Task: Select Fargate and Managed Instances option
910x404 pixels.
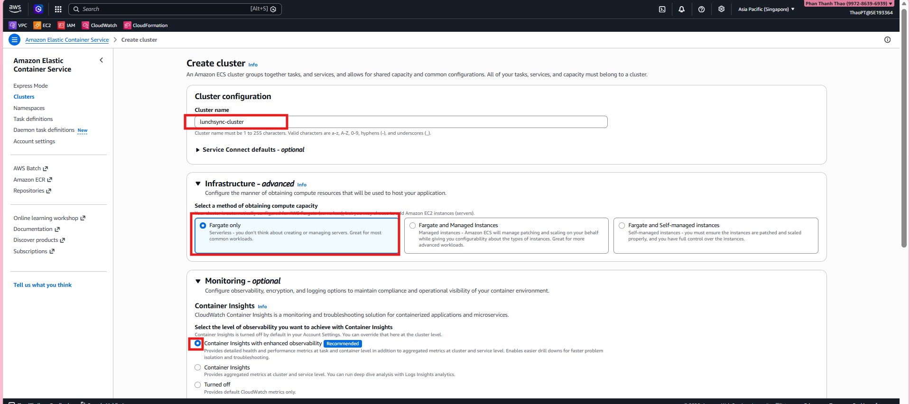Action: (x=413, y=226)
